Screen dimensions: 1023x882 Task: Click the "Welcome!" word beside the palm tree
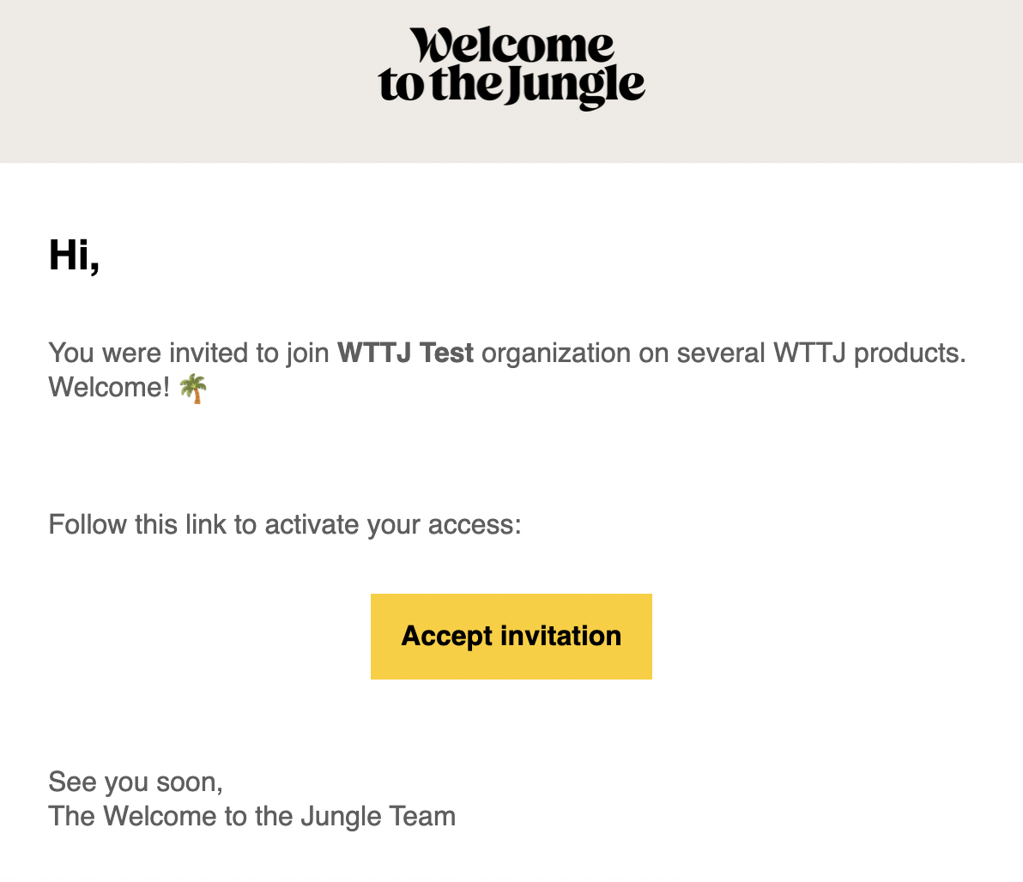click(x=109, y=387)
